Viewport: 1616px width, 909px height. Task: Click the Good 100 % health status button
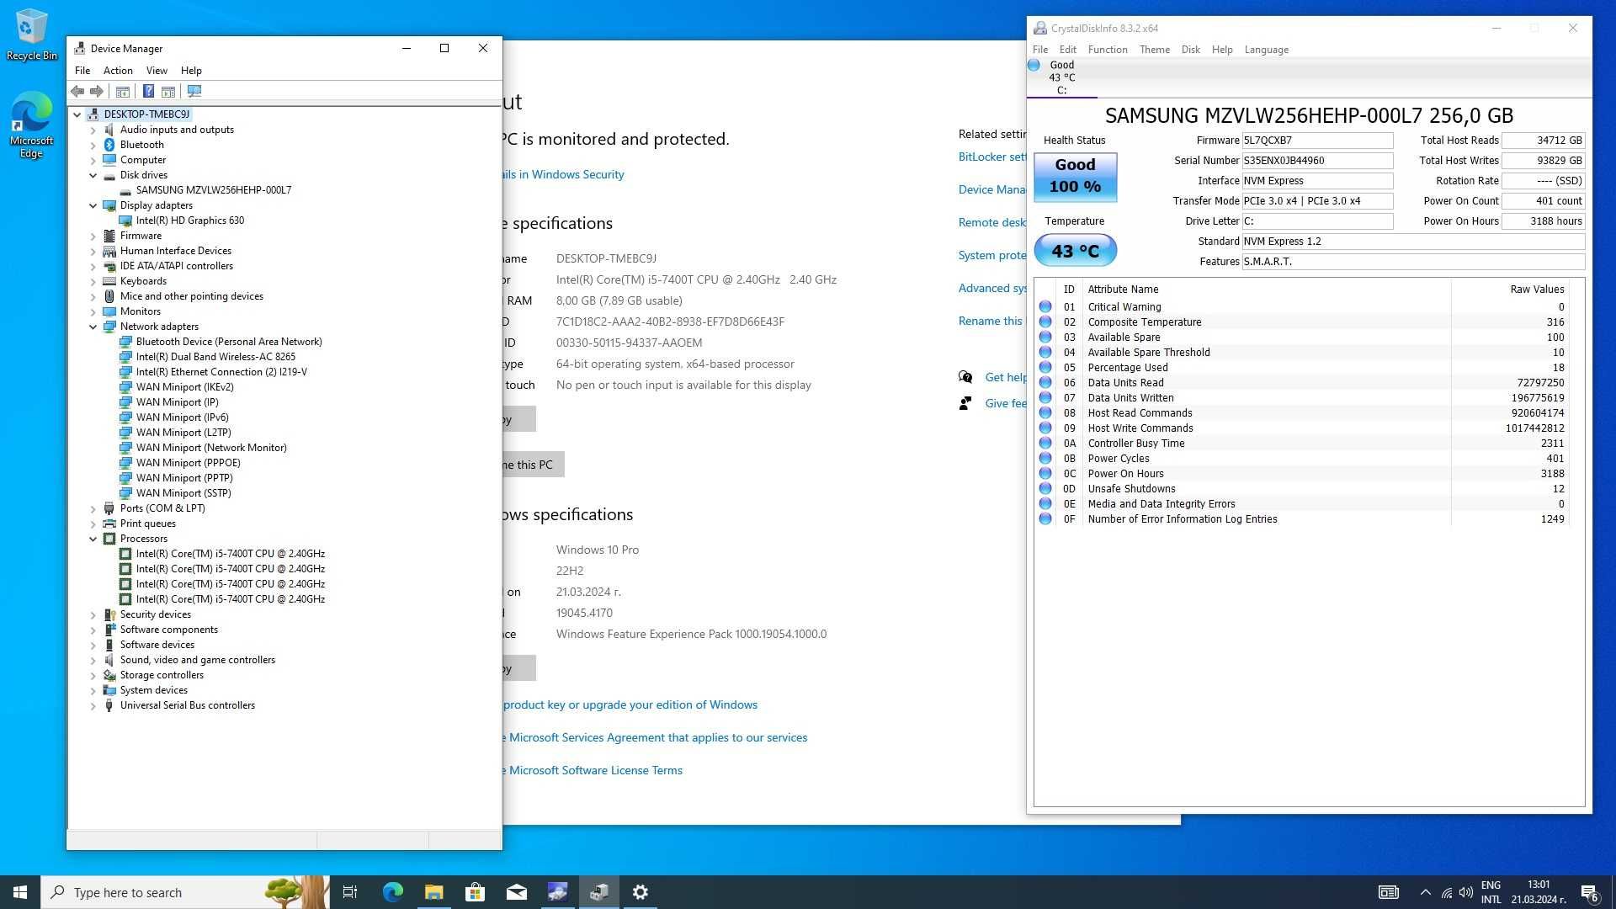point(1076,177)
